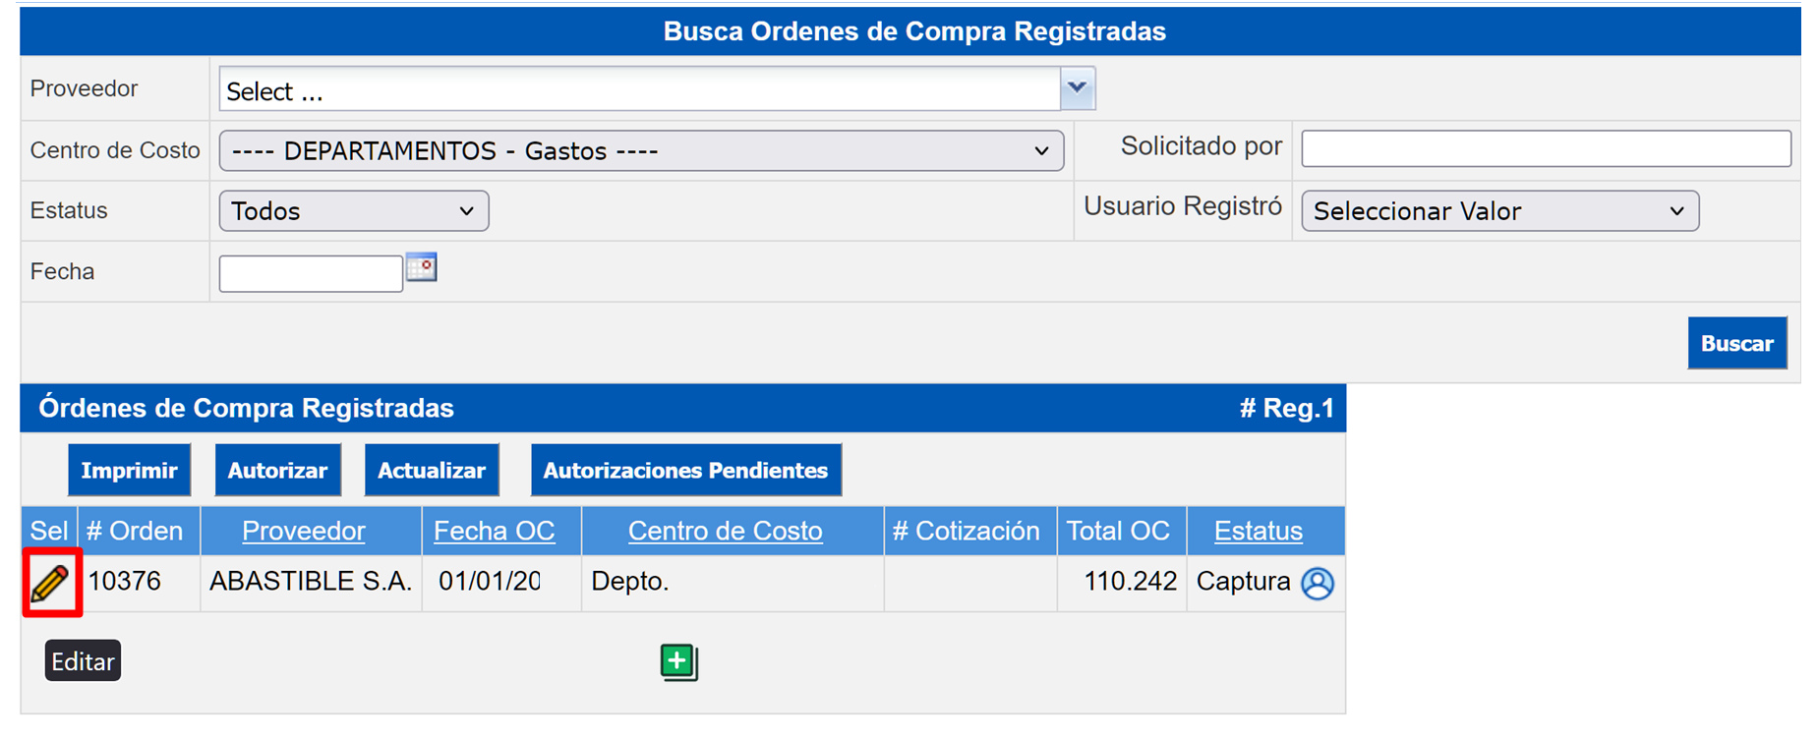Open the Estatus Todos dropdown
Viewport: 1818px width, 738px height.
354,211
